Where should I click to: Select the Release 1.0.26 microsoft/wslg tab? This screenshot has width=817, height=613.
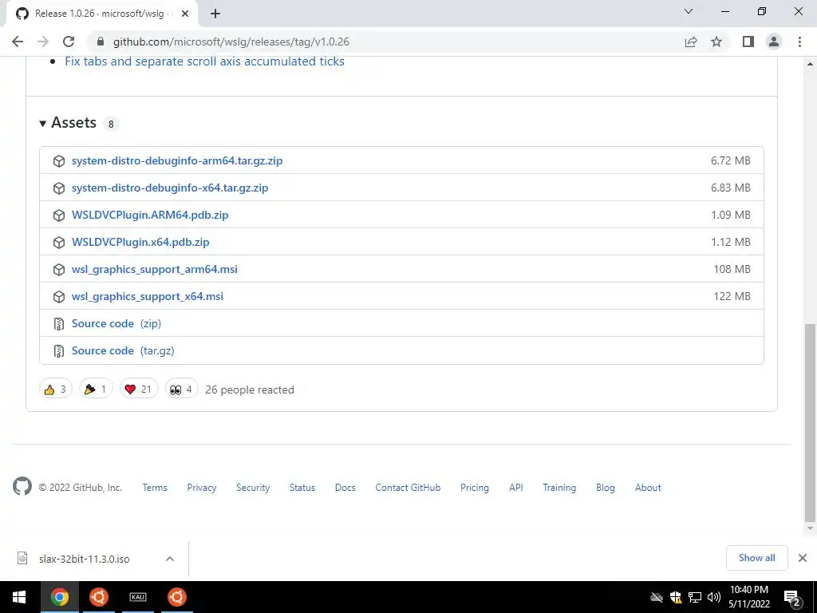coord(101,14)
